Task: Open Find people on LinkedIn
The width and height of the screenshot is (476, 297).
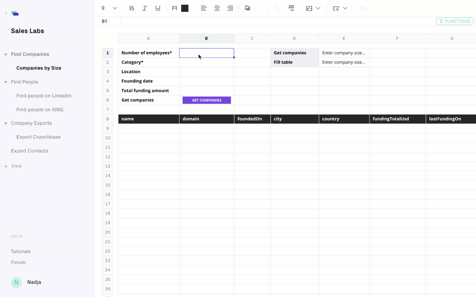Action: [44, 96]
